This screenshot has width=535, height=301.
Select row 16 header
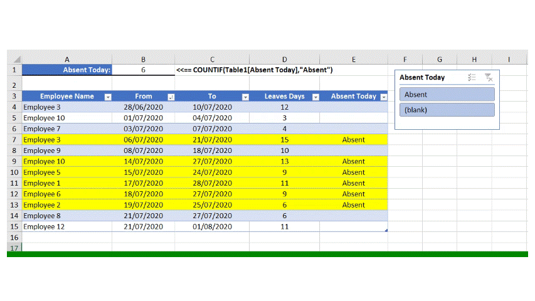14,238
